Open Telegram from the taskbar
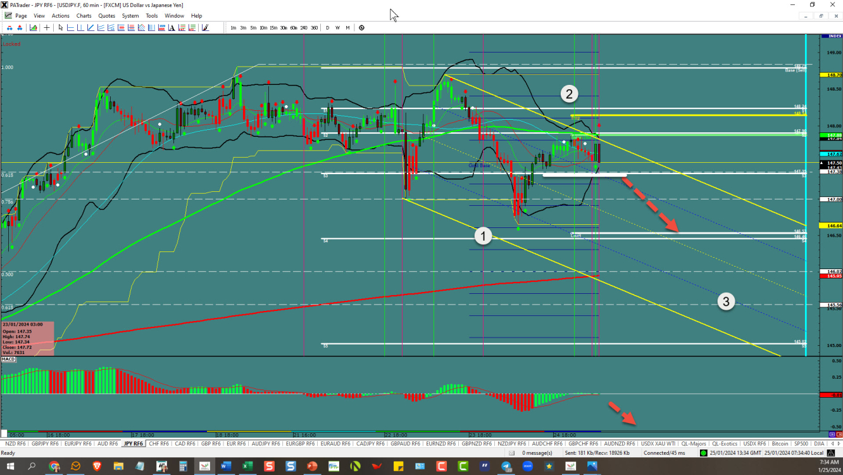The height and width of the screenshot is (475, 843). [x=506, y=466]
